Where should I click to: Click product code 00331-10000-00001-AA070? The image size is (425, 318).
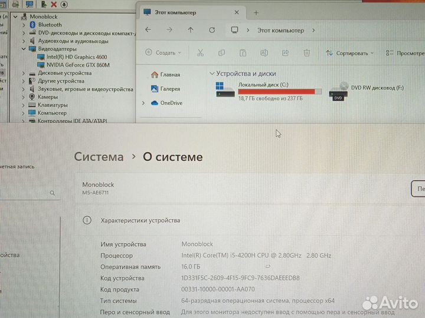click(218, 289)
